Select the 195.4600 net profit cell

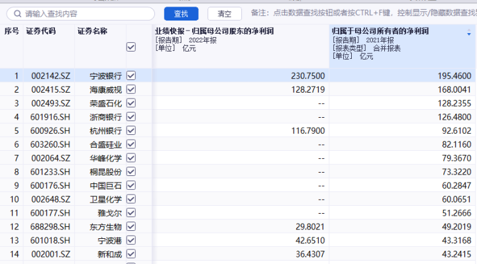(x=454, y=75)
